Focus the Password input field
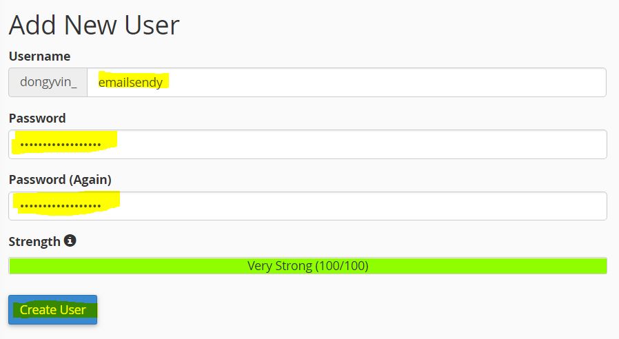This screenshot has width=619, height=339. coord(345,145)
